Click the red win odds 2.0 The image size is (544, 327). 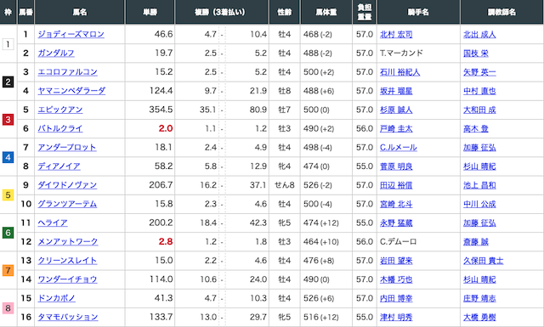[166, 128]
